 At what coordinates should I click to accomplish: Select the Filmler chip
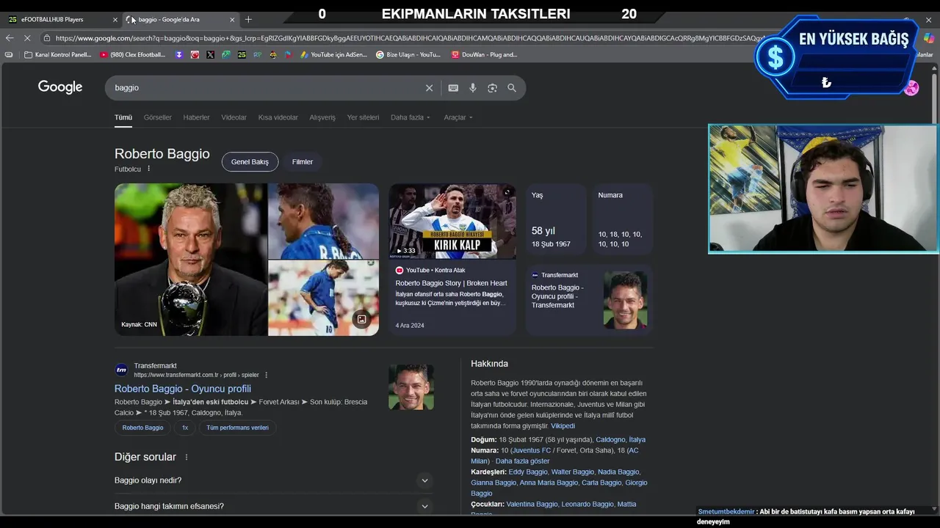coord(303,162)
